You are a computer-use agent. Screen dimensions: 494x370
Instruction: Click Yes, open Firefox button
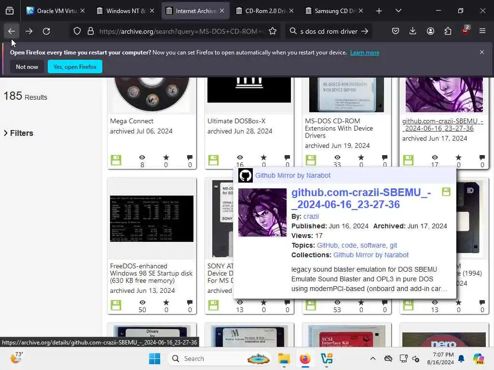coord(75,66)
